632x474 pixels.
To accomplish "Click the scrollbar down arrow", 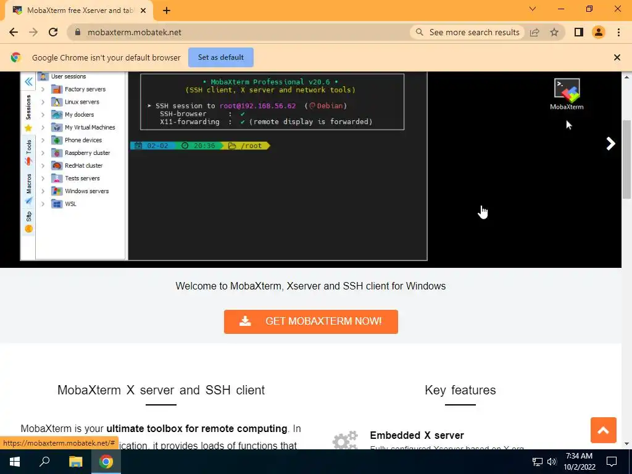I will point(626,444).
